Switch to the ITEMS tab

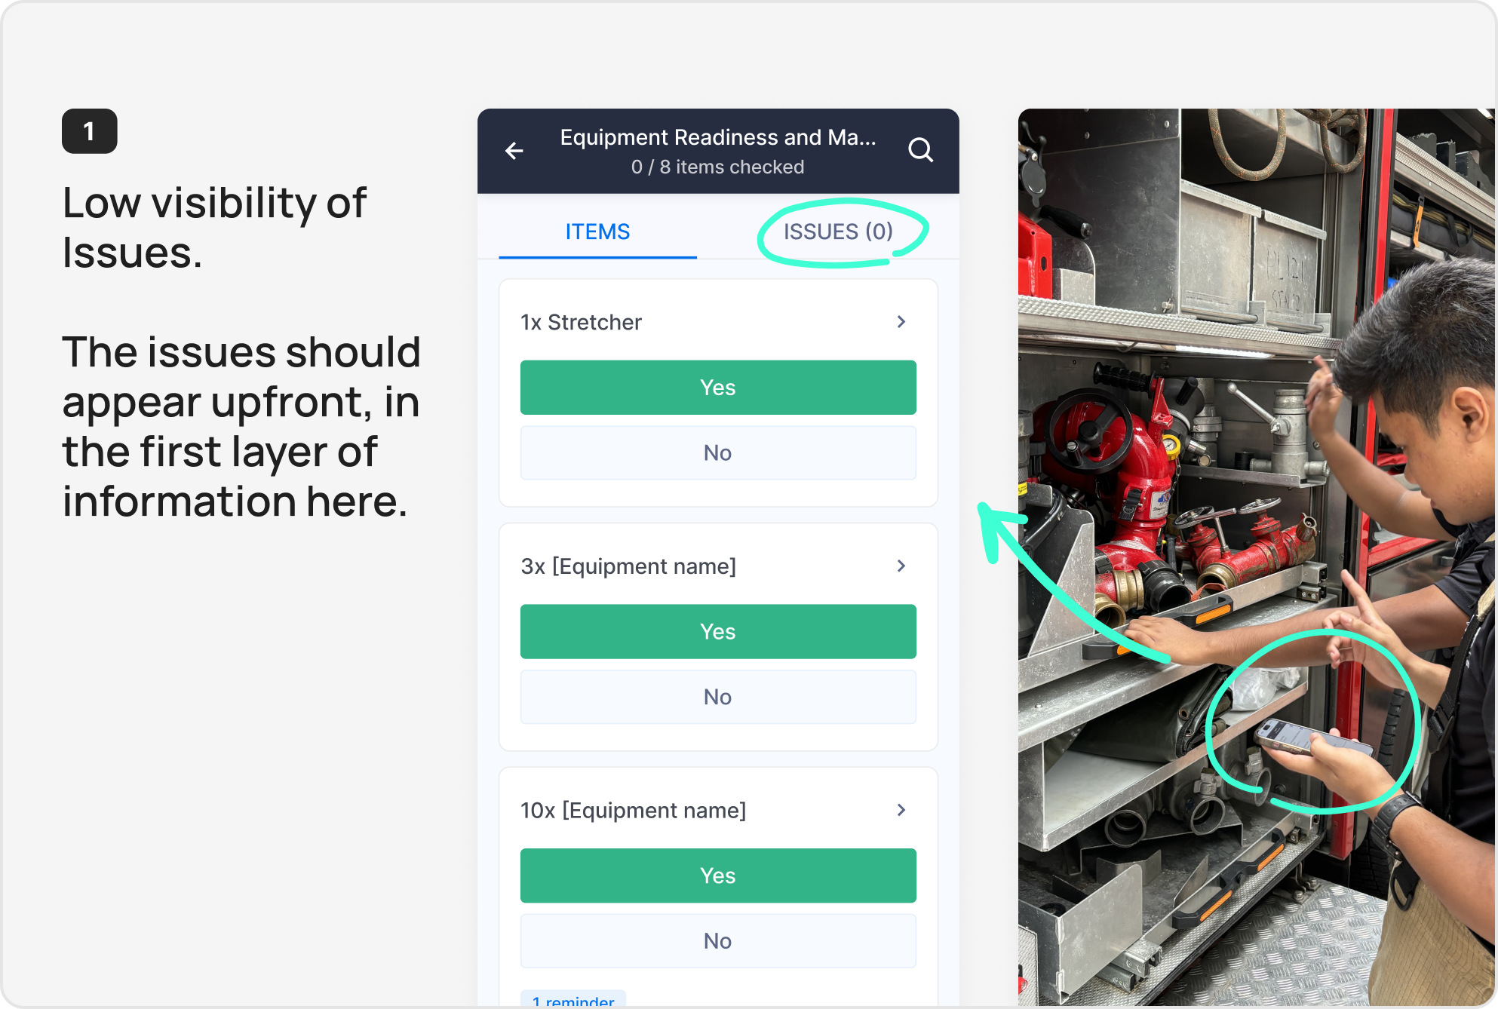click(597, 232)
